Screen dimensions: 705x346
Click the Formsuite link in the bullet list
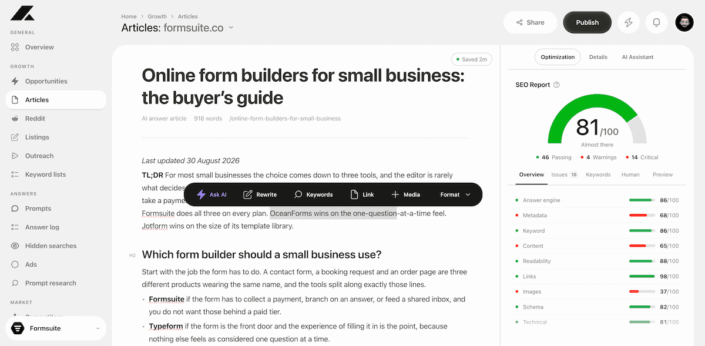[166, 299]
